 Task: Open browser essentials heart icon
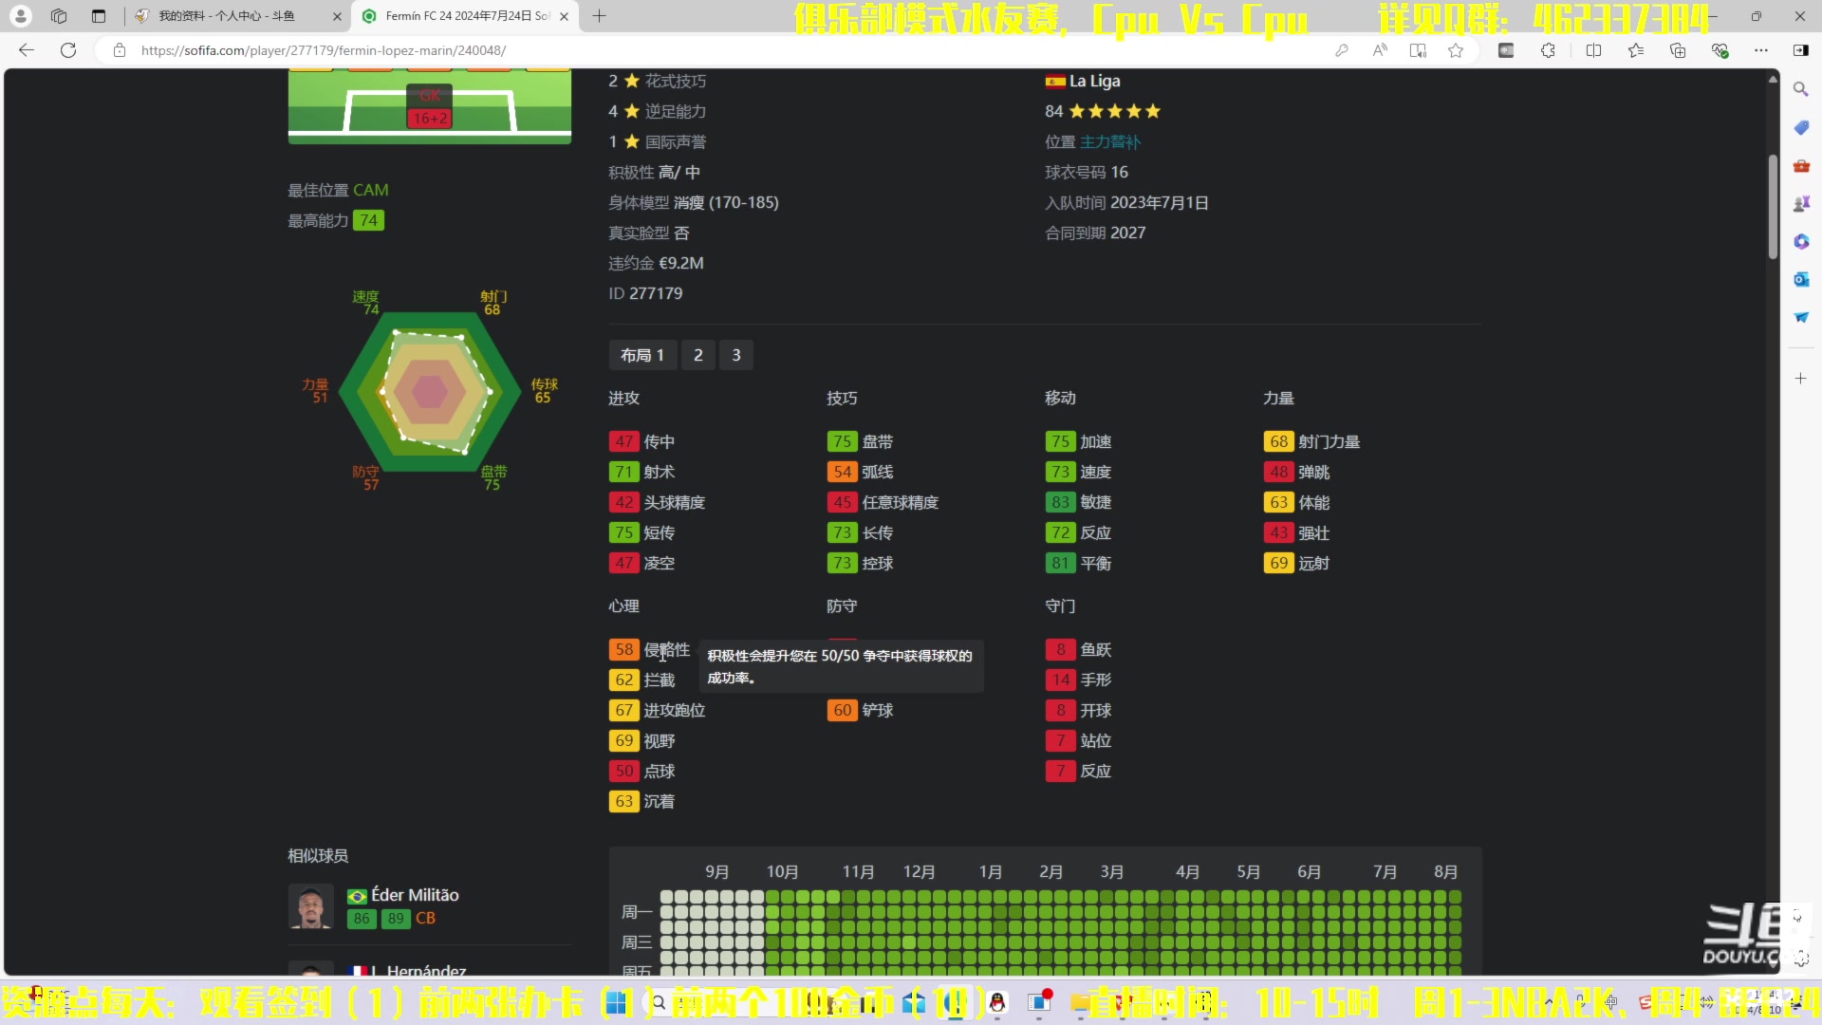click(x=1720, y=50)
